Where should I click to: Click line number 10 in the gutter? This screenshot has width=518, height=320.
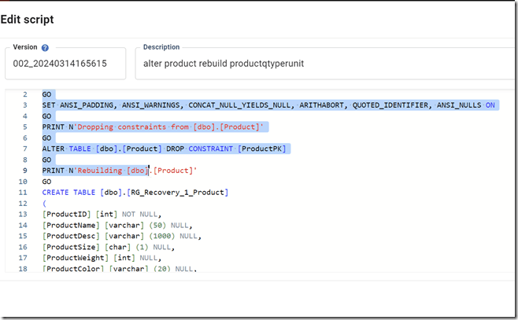[x=24, y=182]
